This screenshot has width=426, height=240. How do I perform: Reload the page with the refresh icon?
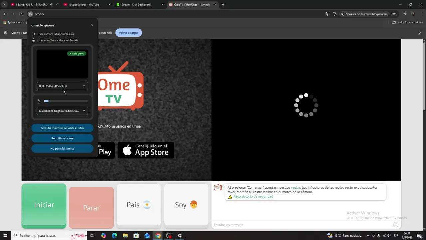coord(21,14)
